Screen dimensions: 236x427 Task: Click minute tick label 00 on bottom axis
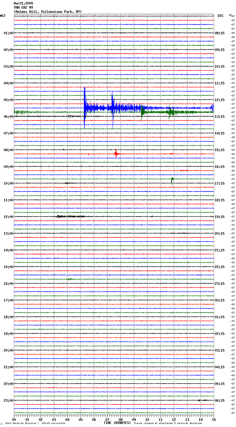14,419
